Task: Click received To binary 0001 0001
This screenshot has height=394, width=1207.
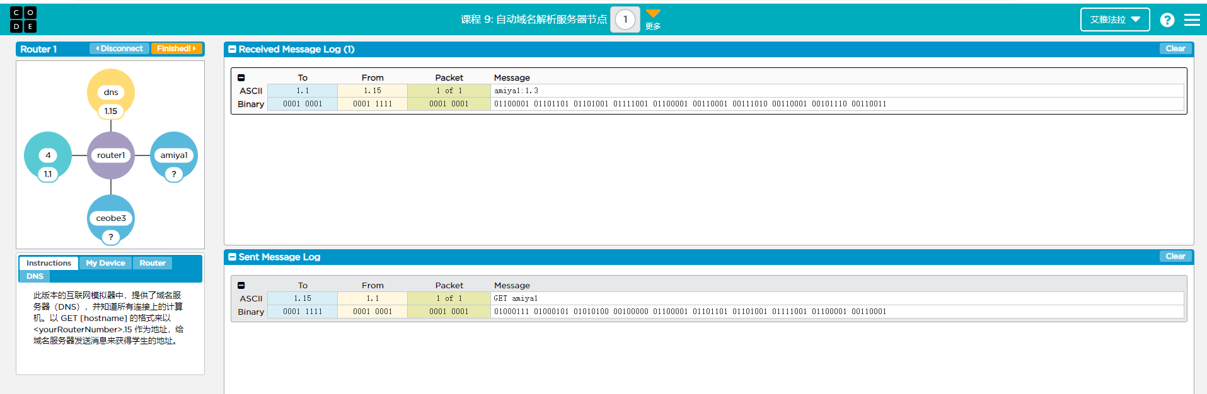Action: pyautogui.click(x=303, y=104)
